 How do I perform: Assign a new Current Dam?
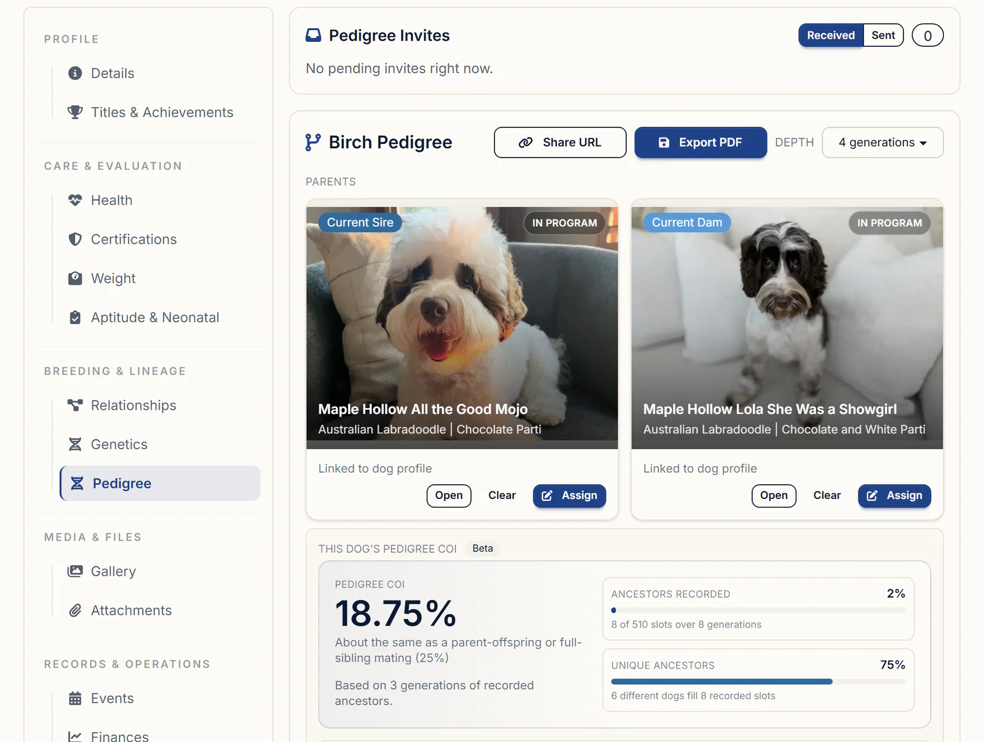coord(894,495)
